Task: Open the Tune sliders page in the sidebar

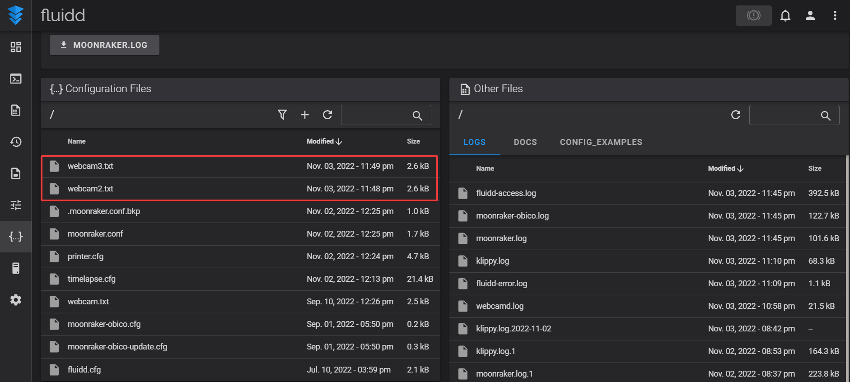Action: click(16, 205)
